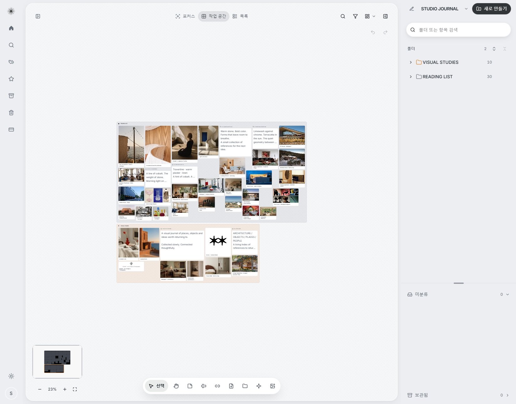Toggle the light/dark theme sun icon
Image resolution: width=516 pixels, height=404 pixels.
tap(11, 376)
